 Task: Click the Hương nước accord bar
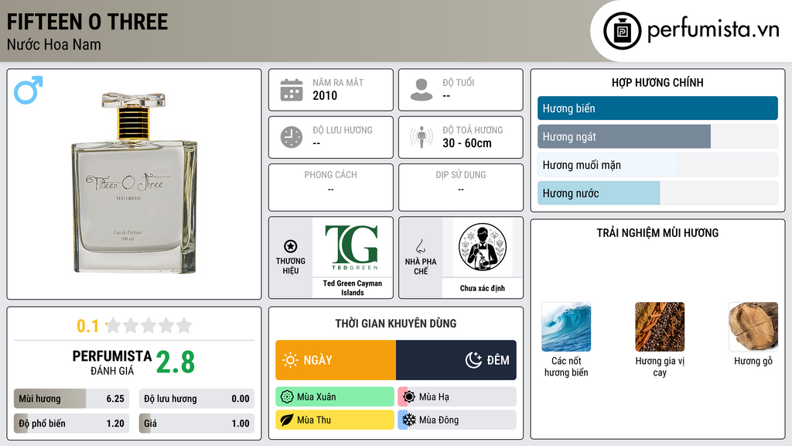click(657, 193)
